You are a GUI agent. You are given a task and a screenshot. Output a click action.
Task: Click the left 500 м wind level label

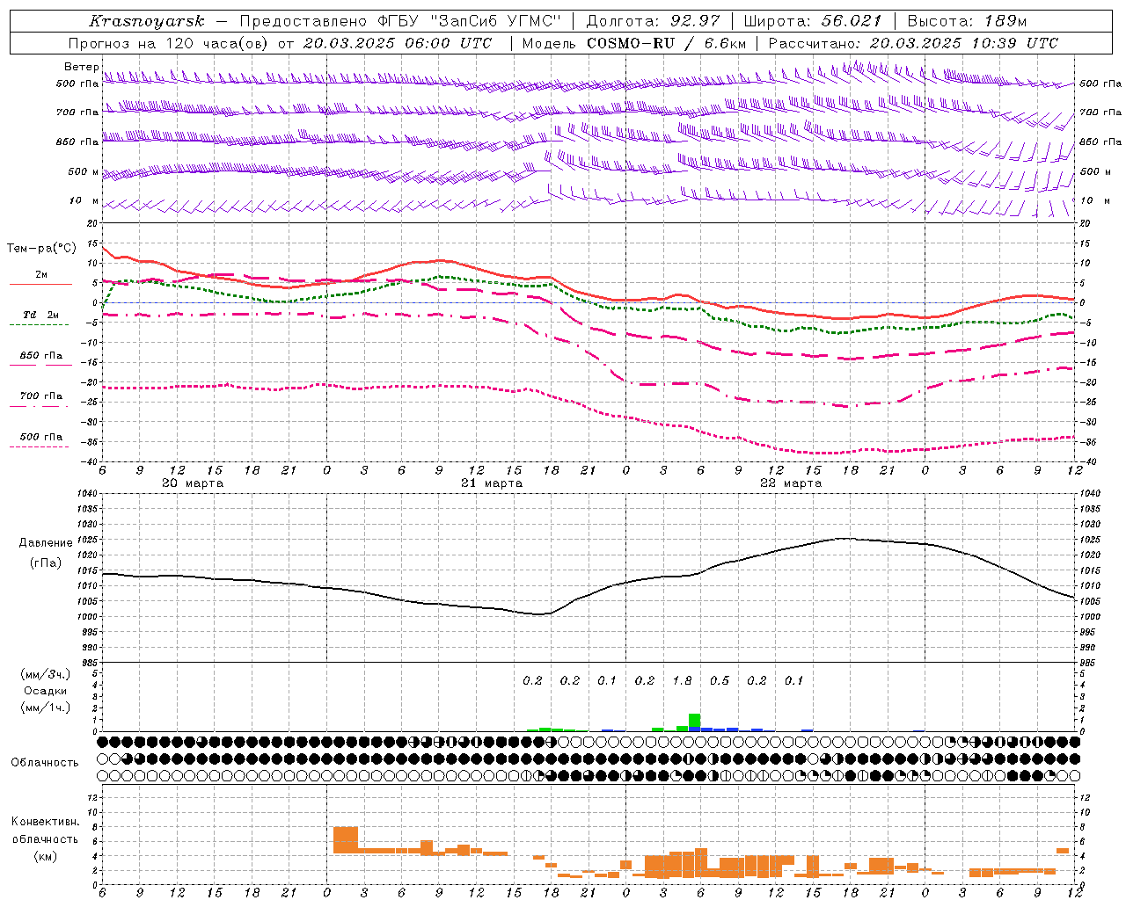[83, 172]
